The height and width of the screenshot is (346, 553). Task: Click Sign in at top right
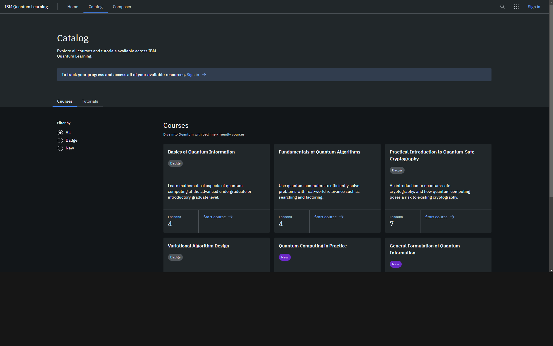click(534, 7)
